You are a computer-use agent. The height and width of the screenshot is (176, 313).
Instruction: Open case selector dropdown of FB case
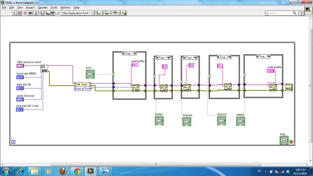click(x=194, y=58)
